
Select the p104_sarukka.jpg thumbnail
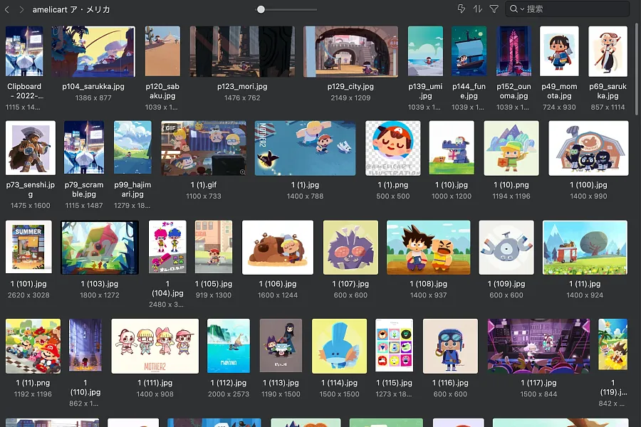(x=93, y=51)
